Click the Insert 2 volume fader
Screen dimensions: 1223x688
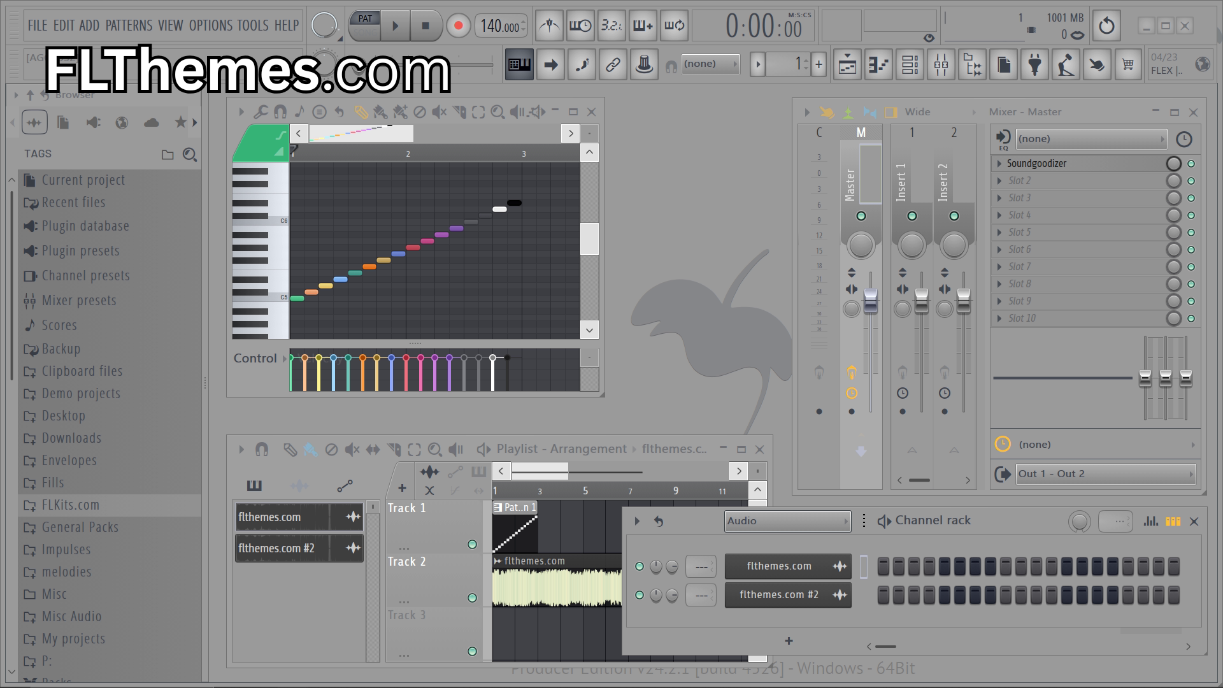point(964,301)
